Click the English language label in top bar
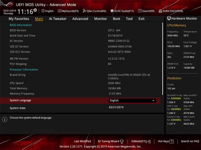The width and height of the screenshot is (201, 150). point(49,11)
